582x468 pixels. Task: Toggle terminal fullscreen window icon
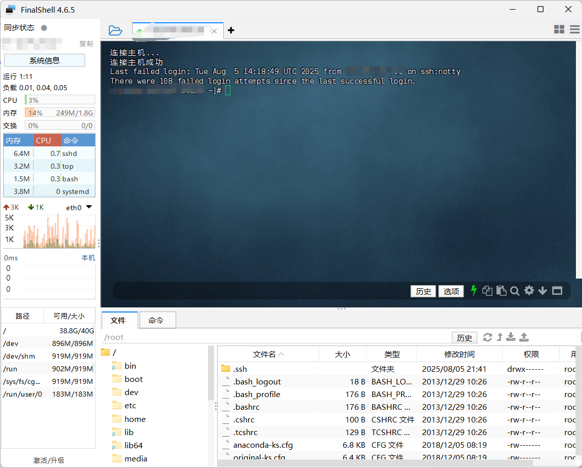557,291
